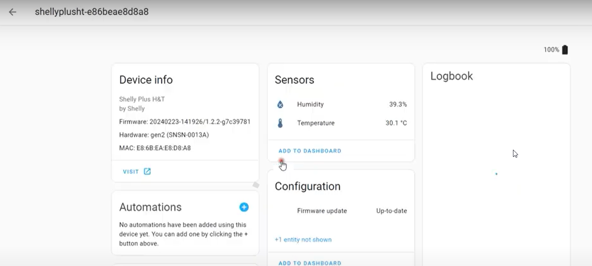Open the VISIT device link

[x=131, y=172]
